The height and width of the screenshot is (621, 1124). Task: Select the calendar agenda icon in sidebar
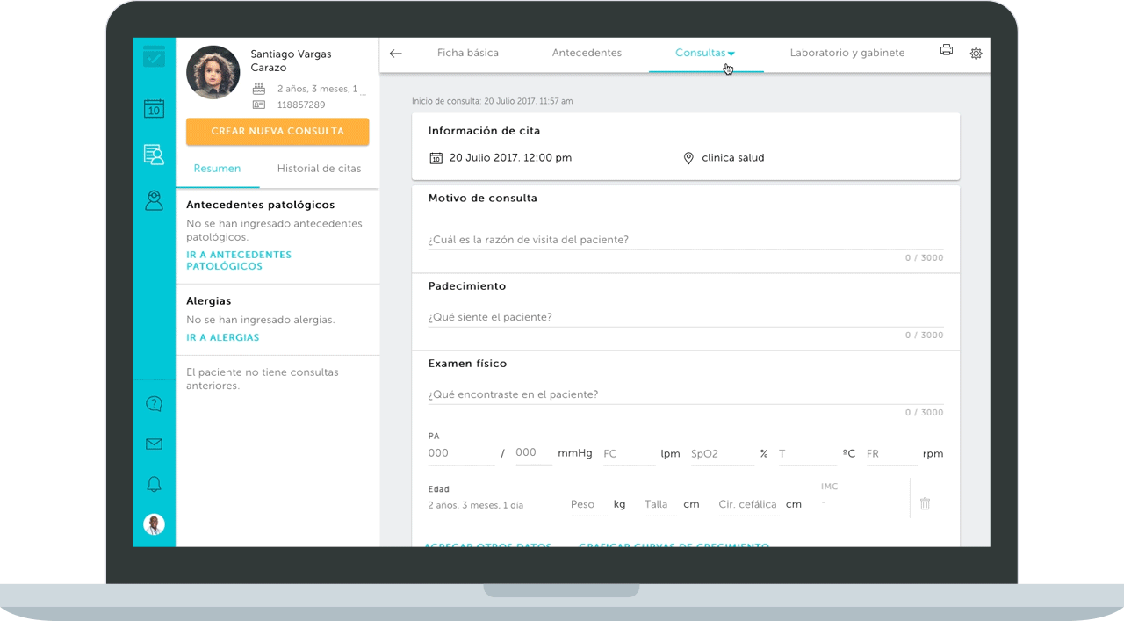click(x=154, y=108)
